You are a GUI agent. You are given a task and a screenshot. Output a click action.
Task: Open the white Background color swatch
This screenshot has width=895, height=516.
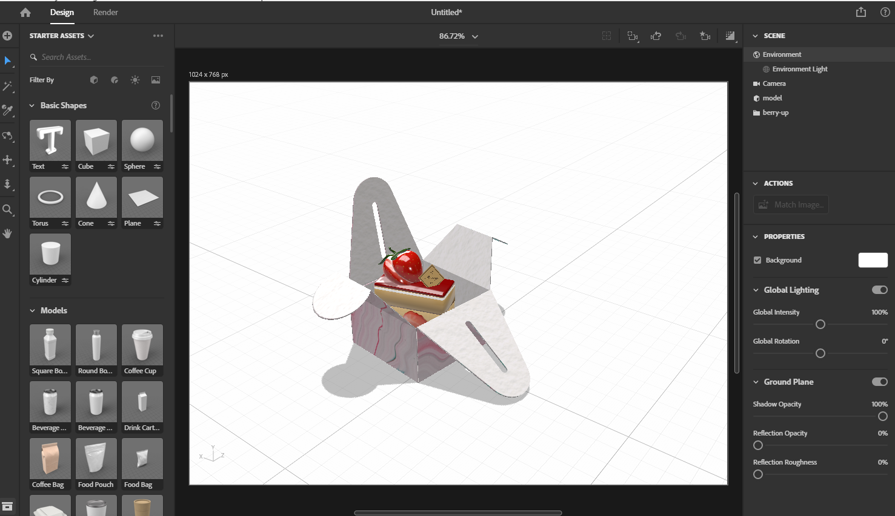point(873,260)
